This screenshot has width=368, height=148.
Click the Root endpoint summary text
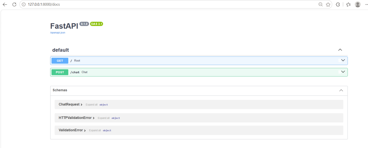pyautogui.click(x=77, y=60)
